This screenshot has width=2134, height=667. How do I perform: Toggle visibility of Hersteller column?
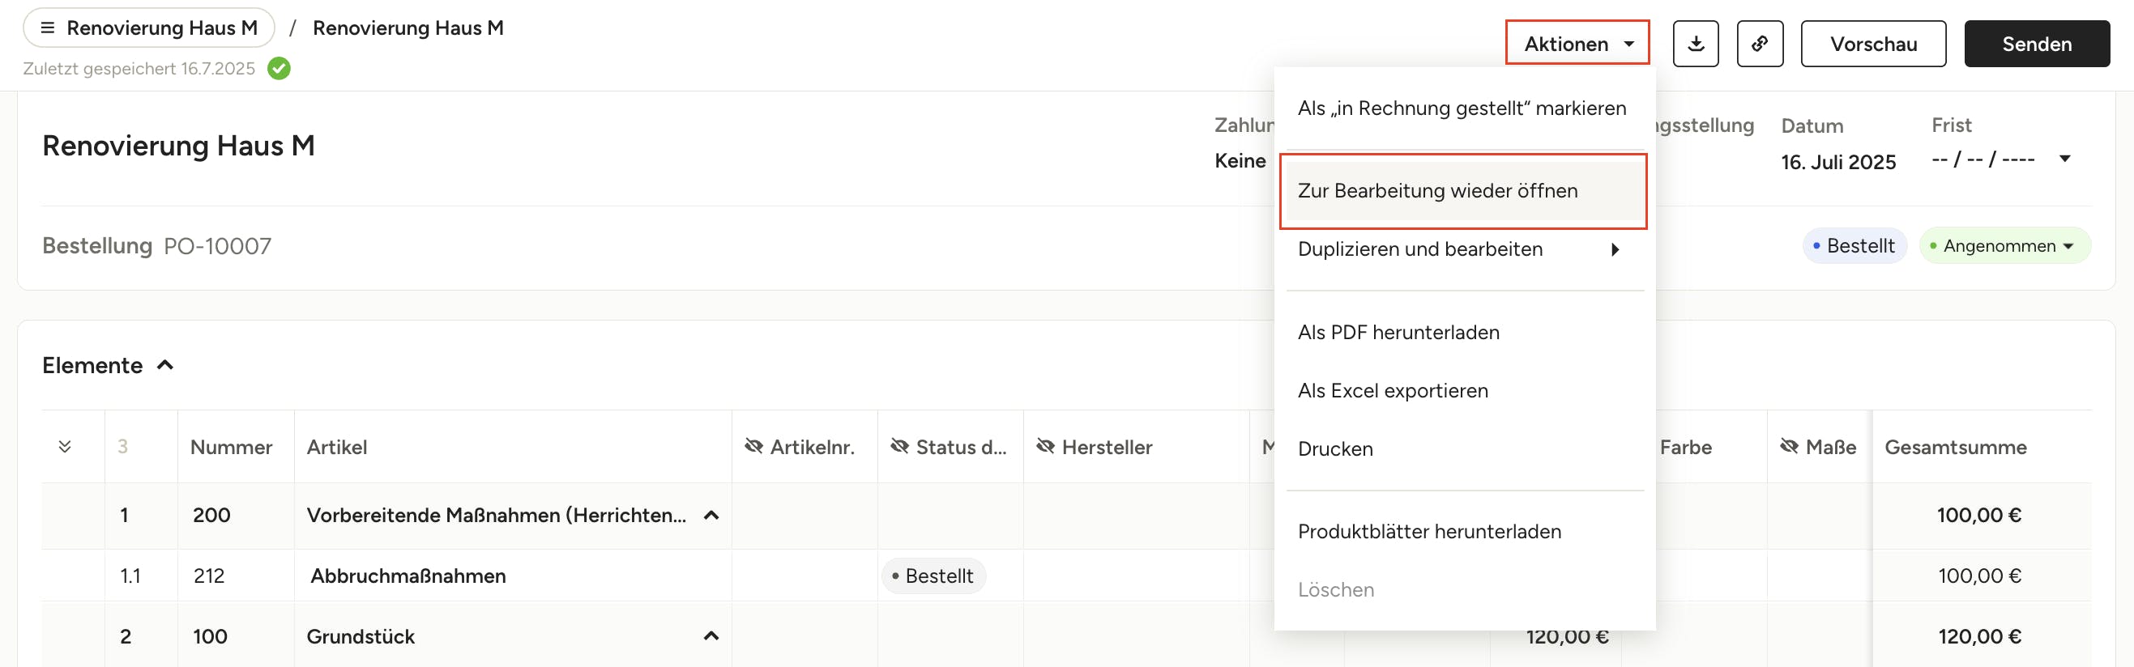point(1044,447)
